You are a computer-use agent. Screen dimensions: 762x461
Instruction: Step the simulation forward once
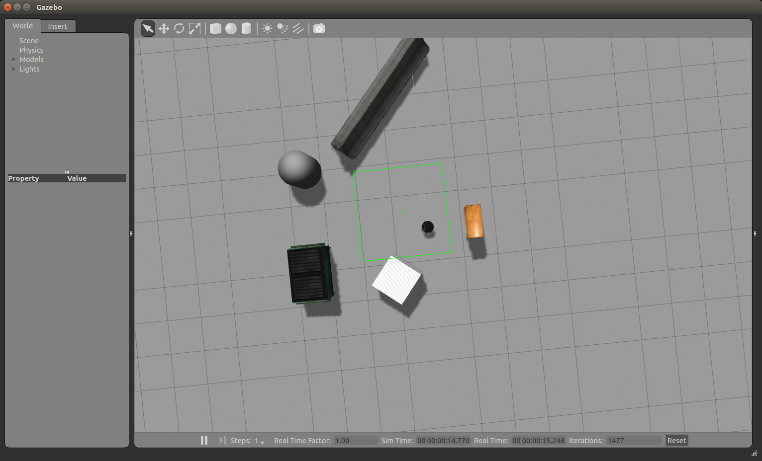point(222,441)
